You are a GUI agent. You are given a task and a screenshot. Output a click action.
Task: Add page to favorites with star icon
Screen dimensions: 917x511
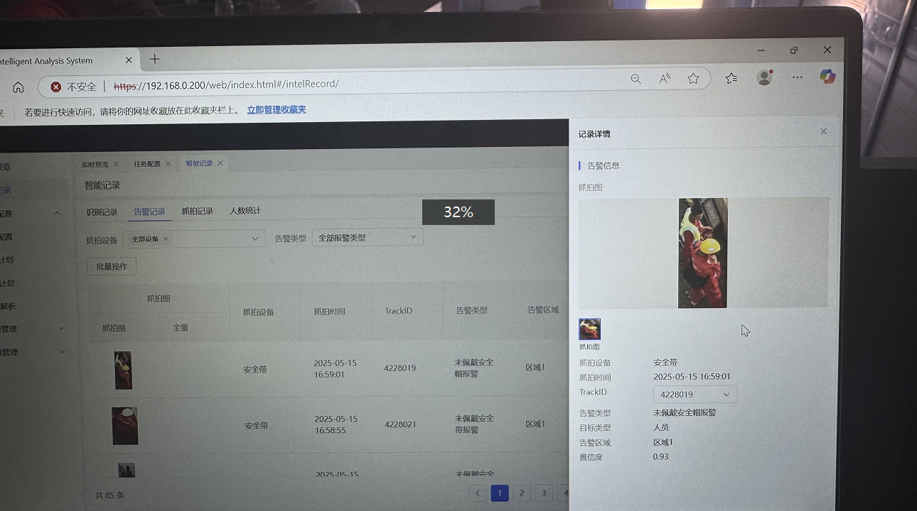pyautogui.click(x=693, y=79)
